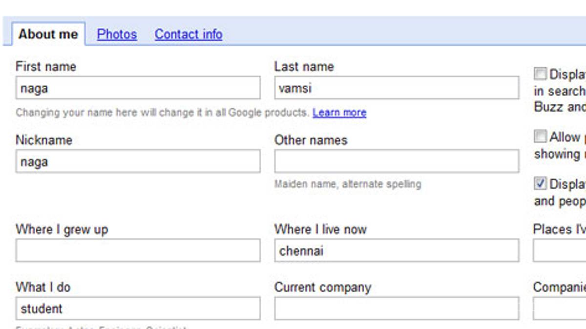Select the About me tab

click(x=48, y=34)
